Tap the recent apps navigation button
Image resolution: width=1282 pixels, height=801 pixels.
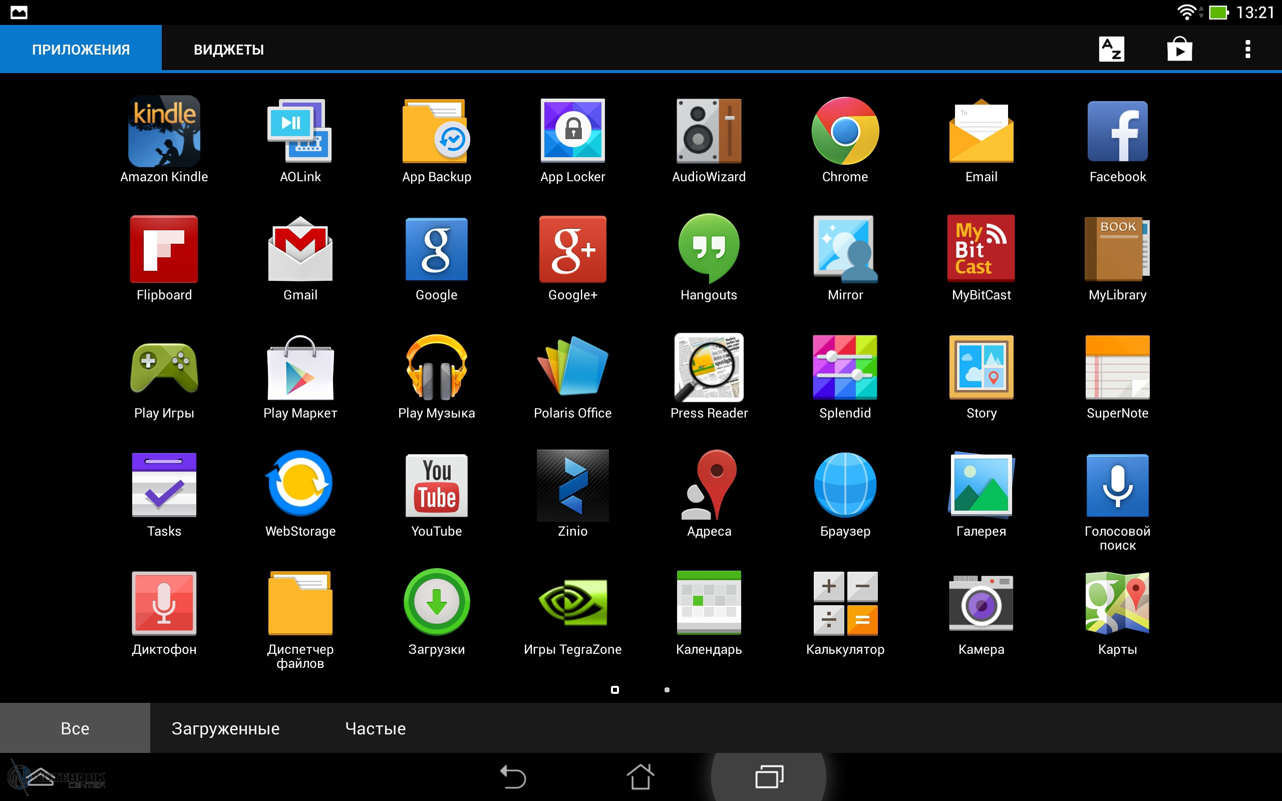click(x=769, y=777)
